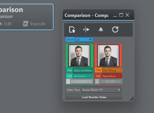Select the Republican sub field
Viewport: 154px width, 113px height.
pos(111,76)
